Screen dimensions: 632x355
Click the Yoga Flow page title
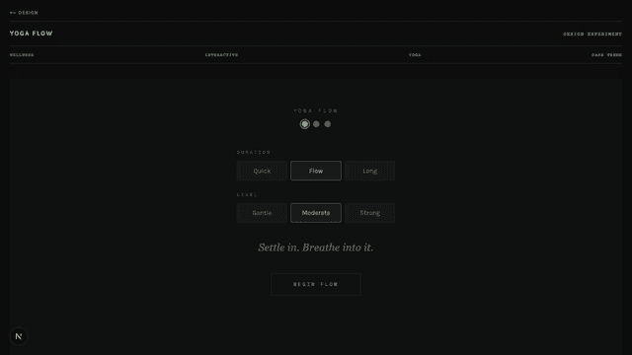click(x=31, y=34)
